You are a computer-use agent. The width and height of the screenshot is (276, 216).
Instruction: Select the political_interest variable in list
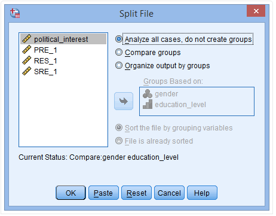pyautogui.click(x=63, y=39)
